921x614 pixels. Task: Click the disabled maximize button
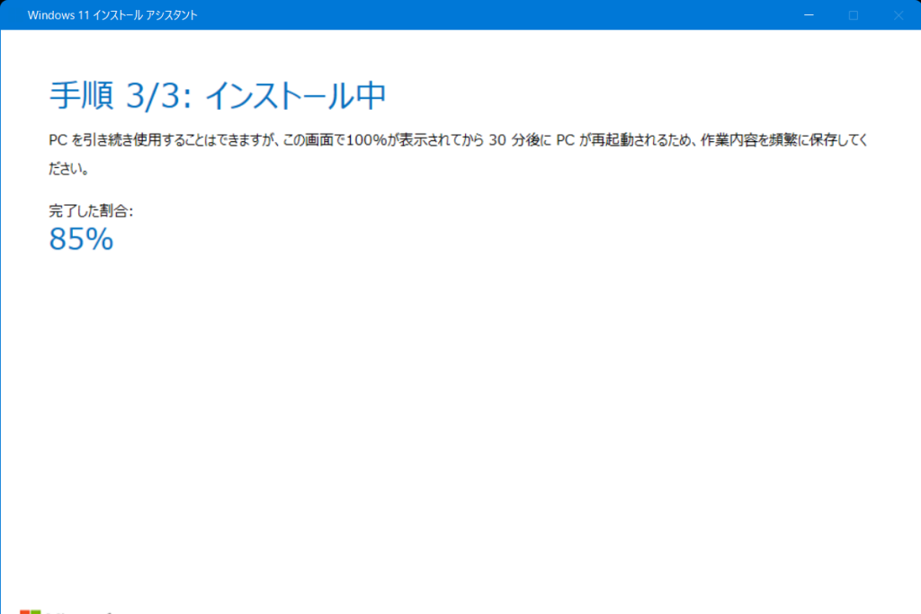click(x=854, y=15)
